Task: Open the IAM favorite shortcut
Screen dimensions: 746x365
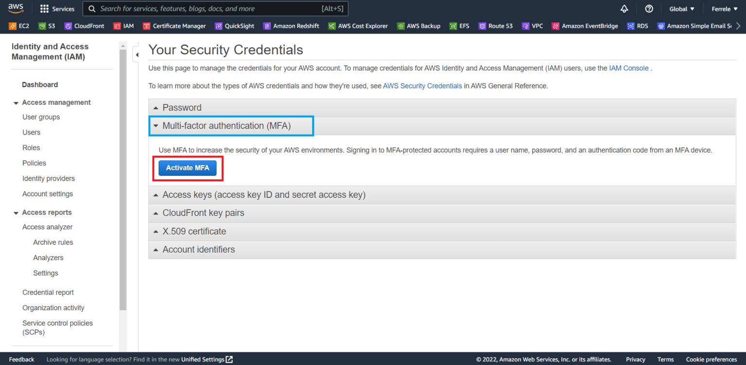Action: (123, 26)
